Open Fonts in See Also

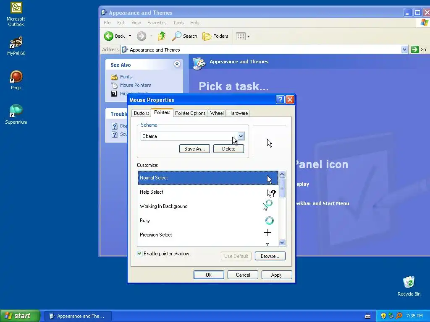click(x=126, y=77)
